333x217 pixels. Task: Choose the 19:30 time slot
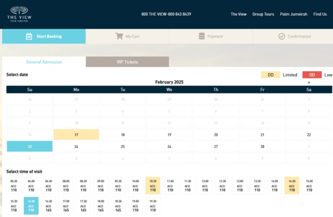[152, 206]
